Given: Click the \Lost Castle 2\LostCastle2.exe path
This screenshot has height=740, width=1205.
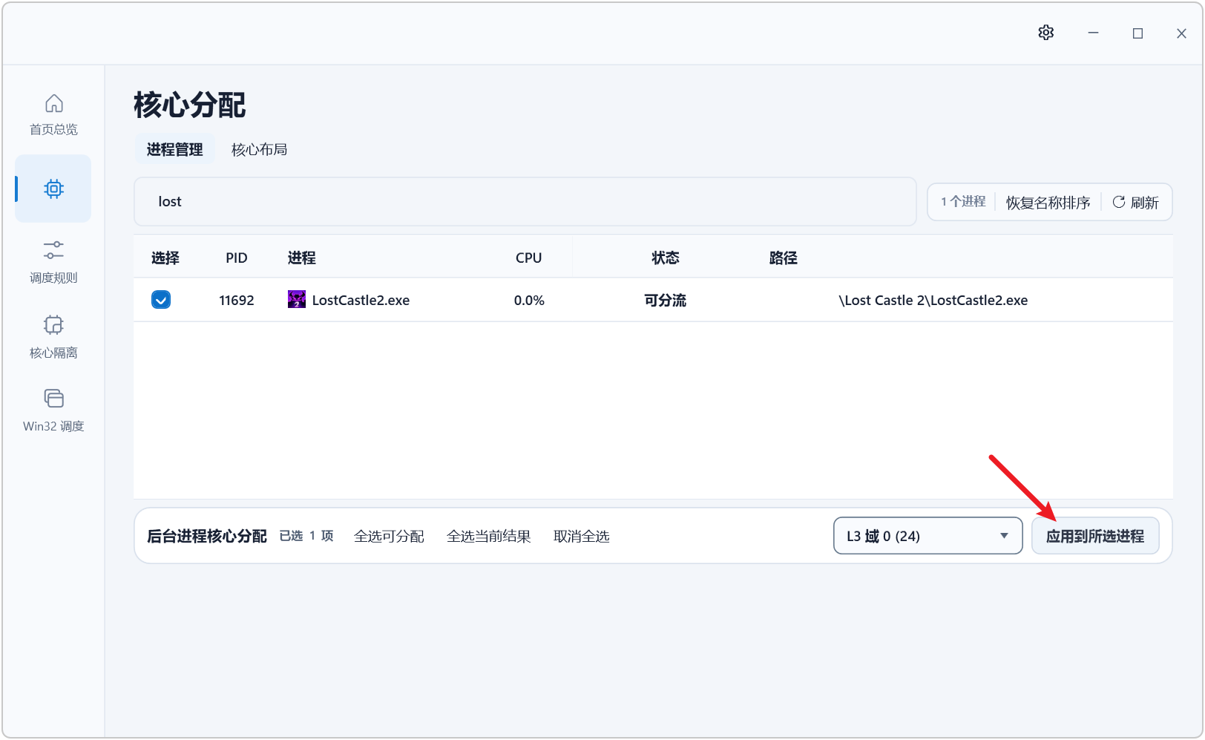Looking at the screenshot, I should (x=933, y=300).
